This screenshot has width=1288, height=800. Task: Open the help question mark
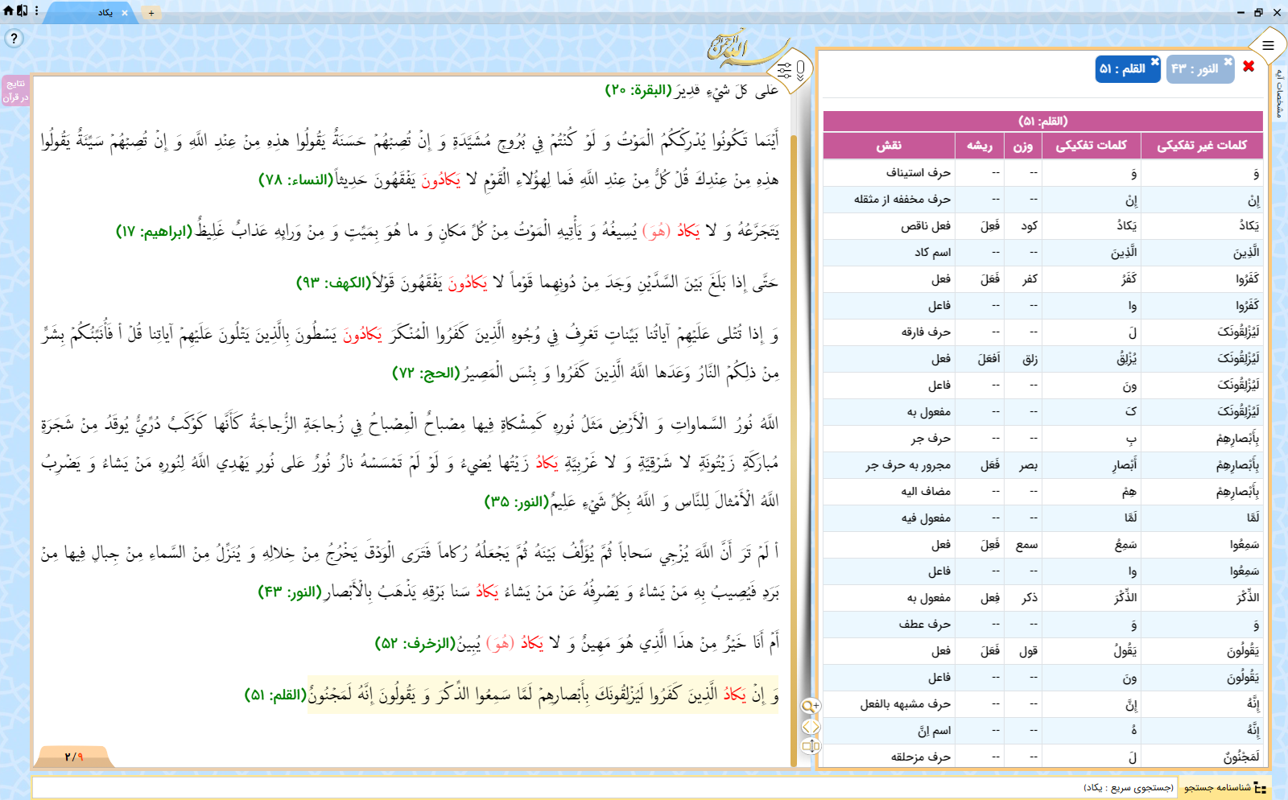pyautogui.click(x=14, y=38)
